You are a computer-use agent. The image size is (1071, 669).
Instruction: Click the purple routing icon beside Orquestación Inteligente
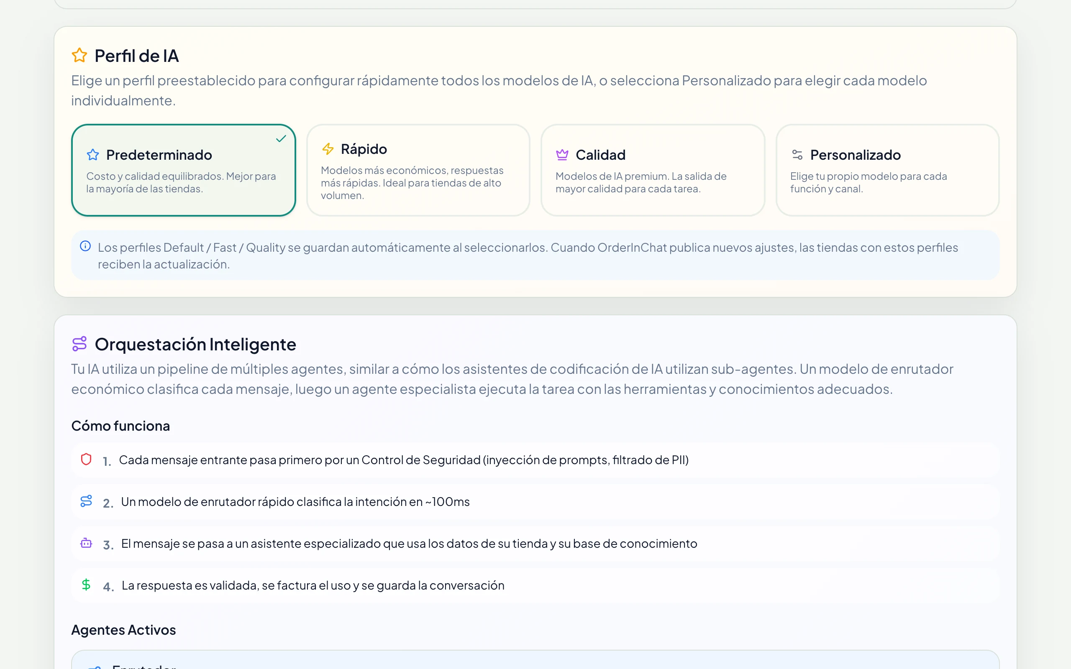79,344
